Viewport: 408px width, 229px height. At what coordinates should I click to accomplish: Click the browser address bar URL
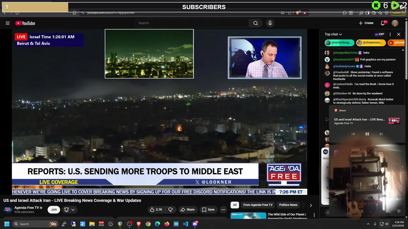tap(111, 13)
